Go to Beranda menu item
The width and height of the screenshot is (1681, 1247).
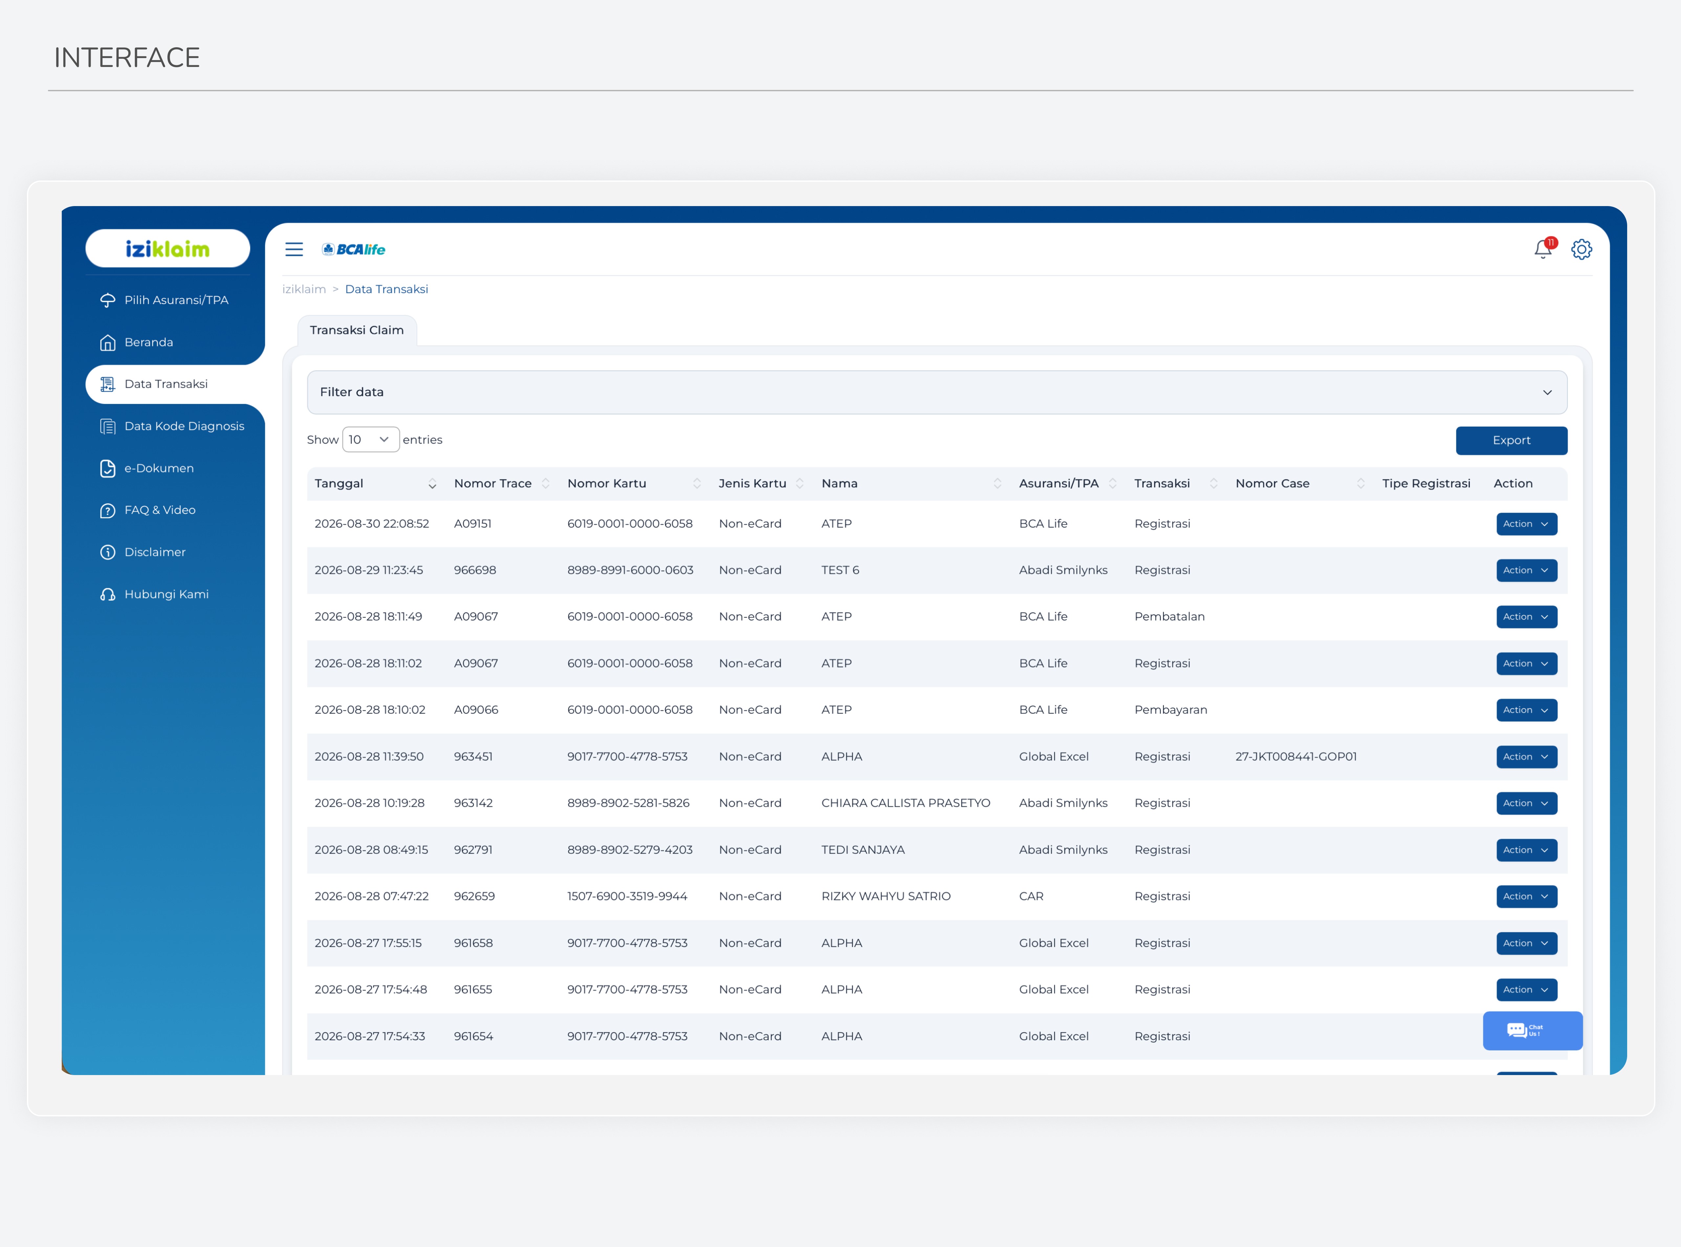149,343
